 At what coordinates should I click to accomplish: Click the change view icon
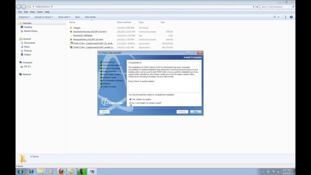click(275, 17)
